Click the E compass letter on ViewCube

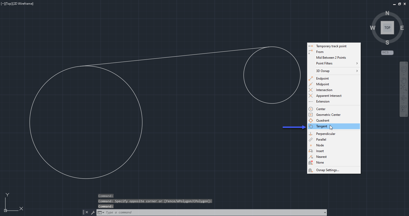(402, 28)
